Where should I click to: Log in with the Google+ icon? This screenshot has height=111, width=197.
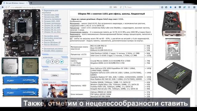(57, 62)
